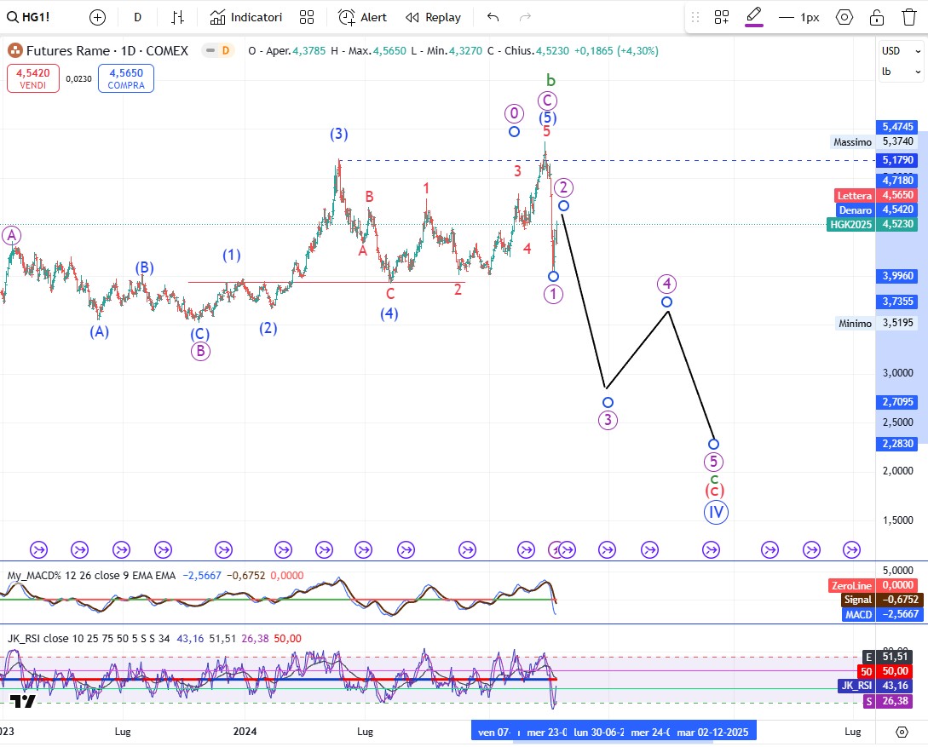Click the COMPRA 4,5650 buy button
Image resolution: width=928 pixels, height=747 pixels.
click(x=126, y=78)
